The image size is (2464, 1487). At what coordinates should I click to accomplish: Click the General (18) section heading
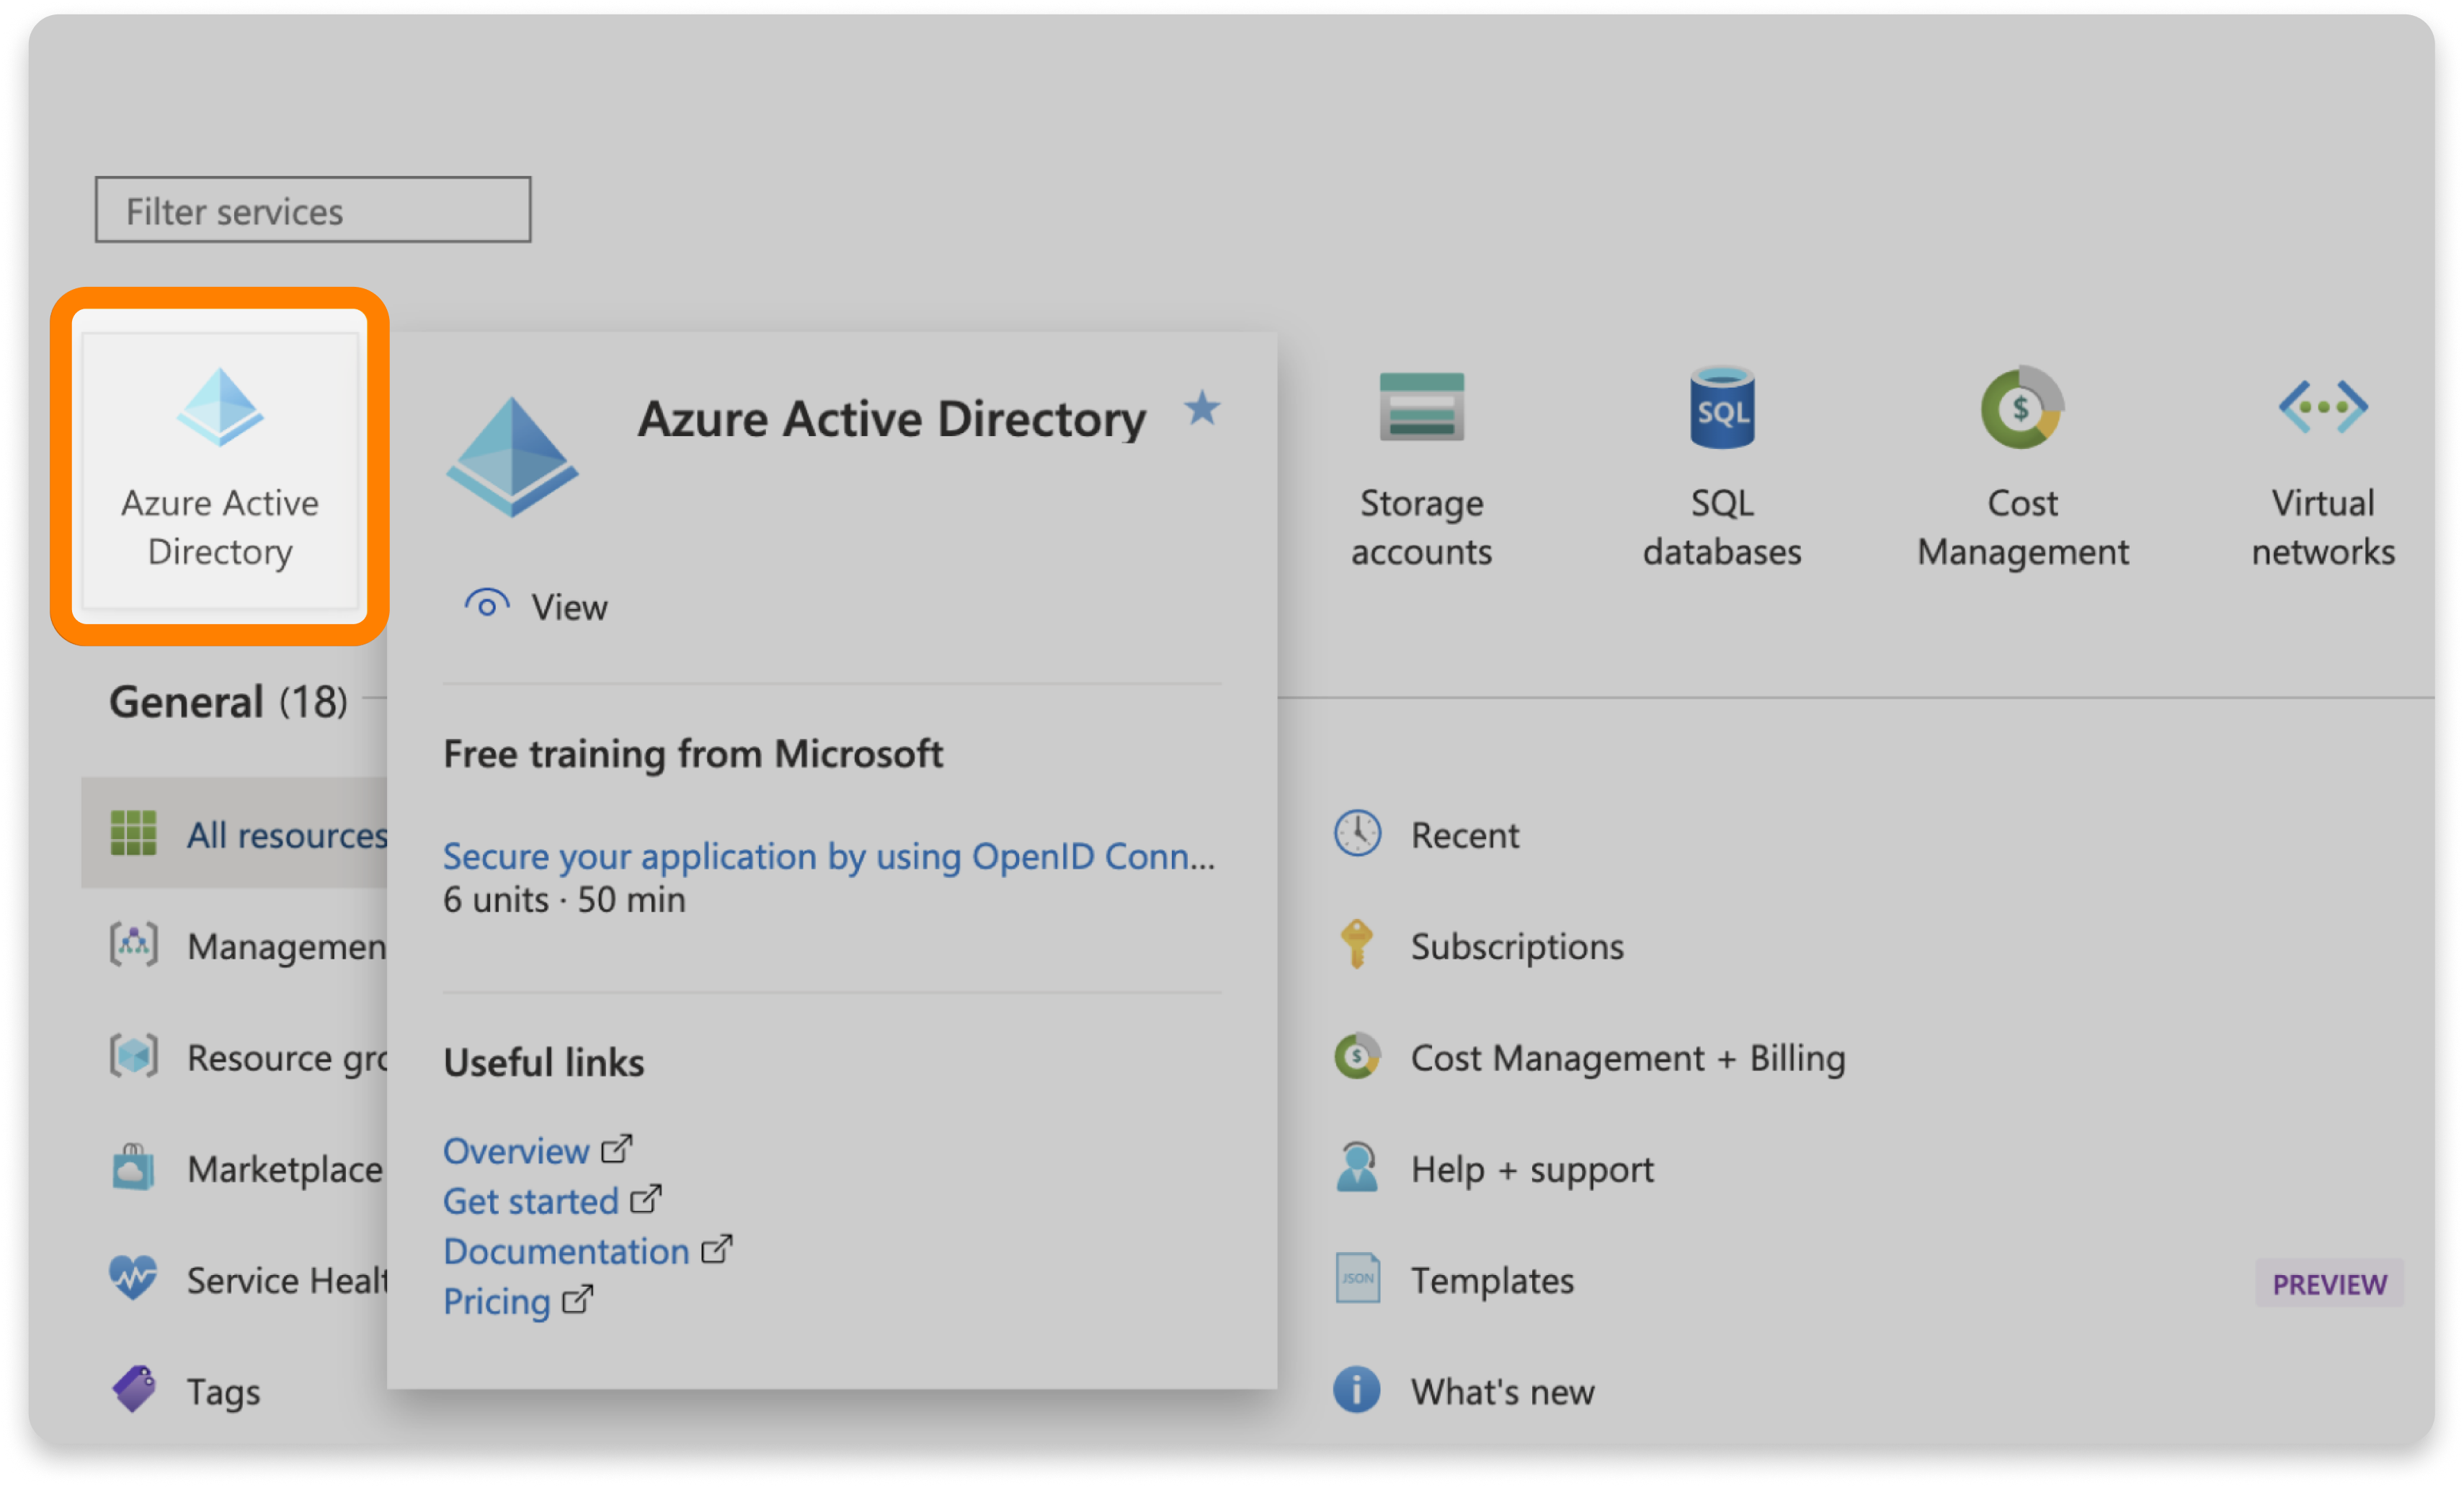tap(228, 701)
